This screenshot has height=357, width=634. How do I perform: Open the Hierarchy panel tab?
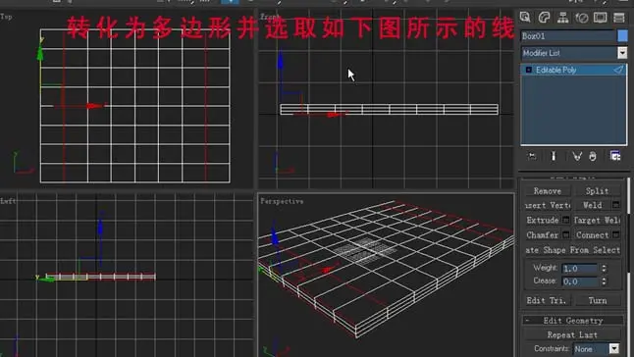(x=562, y=18)
